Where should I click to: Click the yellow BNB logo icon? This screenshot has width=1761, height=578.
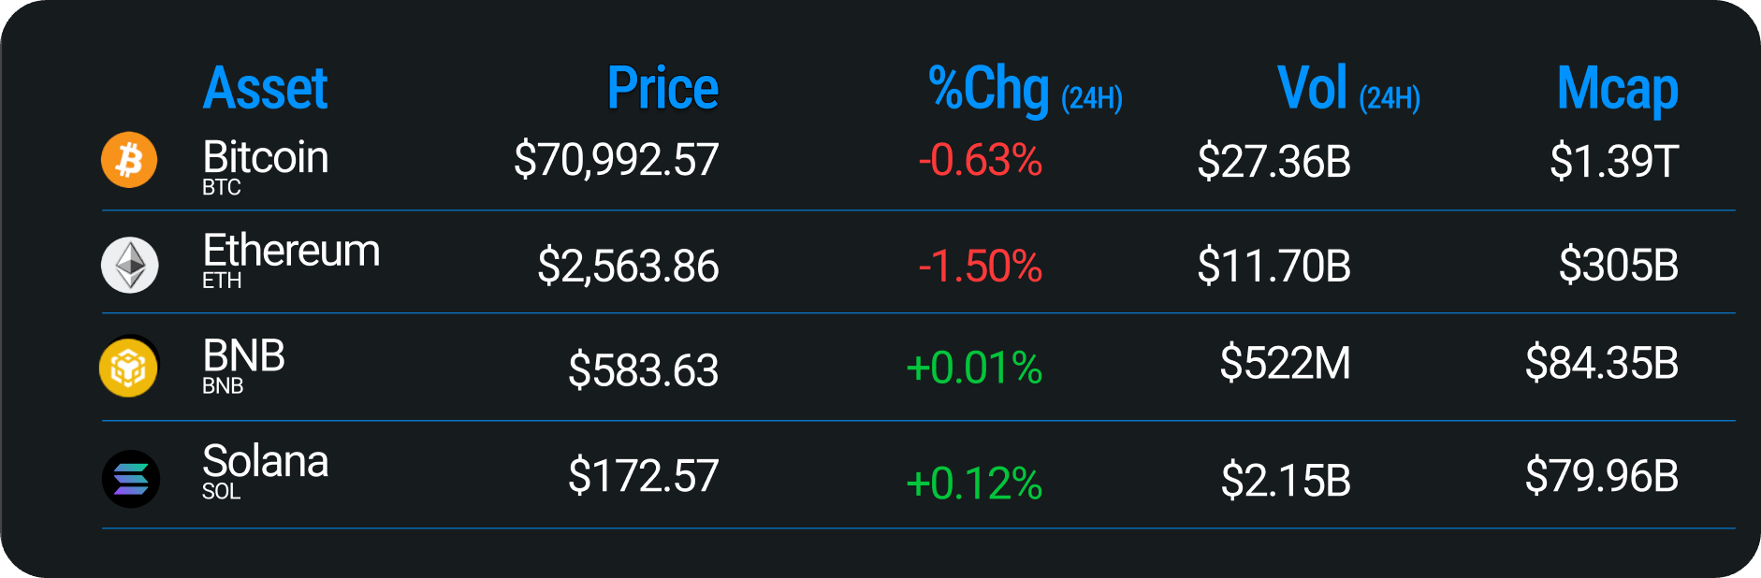tap(128, 368)
